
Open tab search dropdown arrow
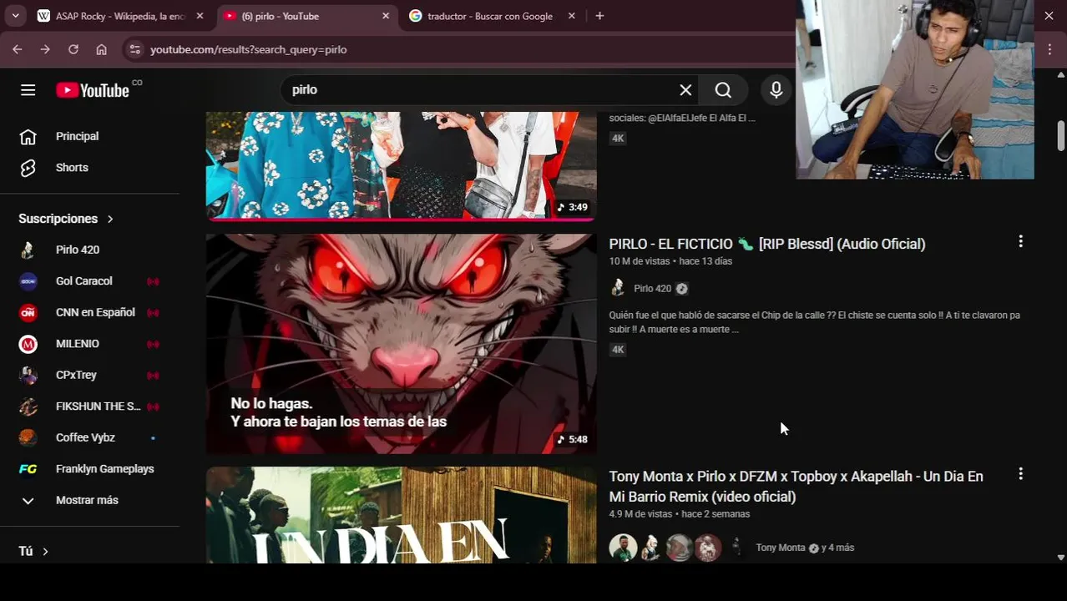15,16
